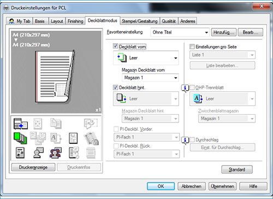The image size is (273, 199).
Task: Click the document page with images icon
Action: click(x=20, y=153)
